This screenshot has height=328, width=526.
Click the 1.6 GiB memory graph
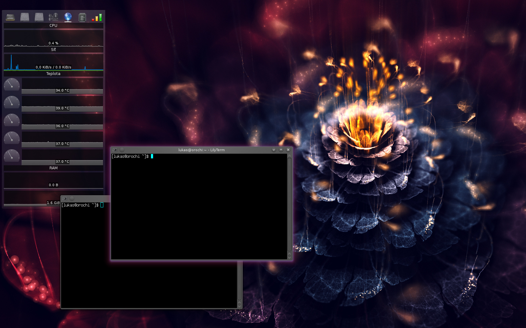(32, 198)
